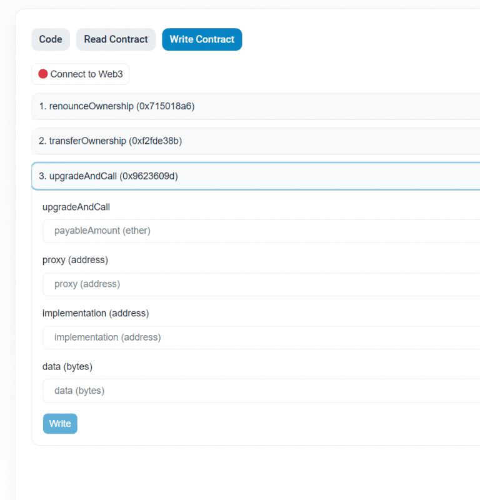Click the payableAmount ether input field
This screenshot has width=480, height=500.
pyautogui.click(x=187, y=231)
